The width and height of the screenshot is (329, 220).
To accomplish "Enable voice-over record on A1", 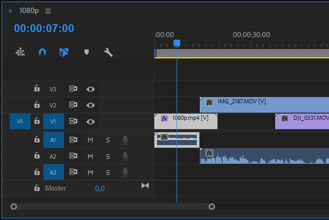I will (x=125, y=140).
